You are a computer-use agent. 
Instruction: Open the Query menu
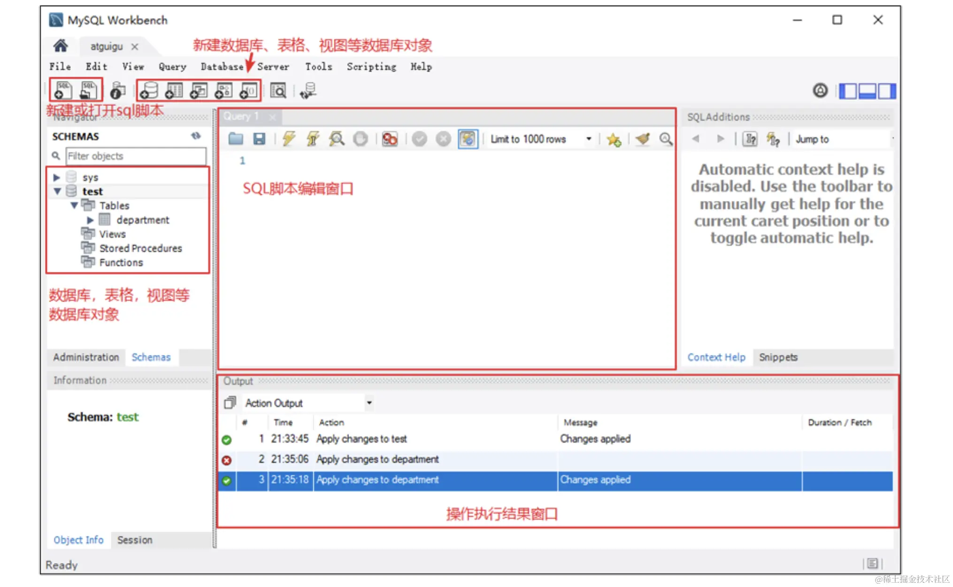point(172,67)
